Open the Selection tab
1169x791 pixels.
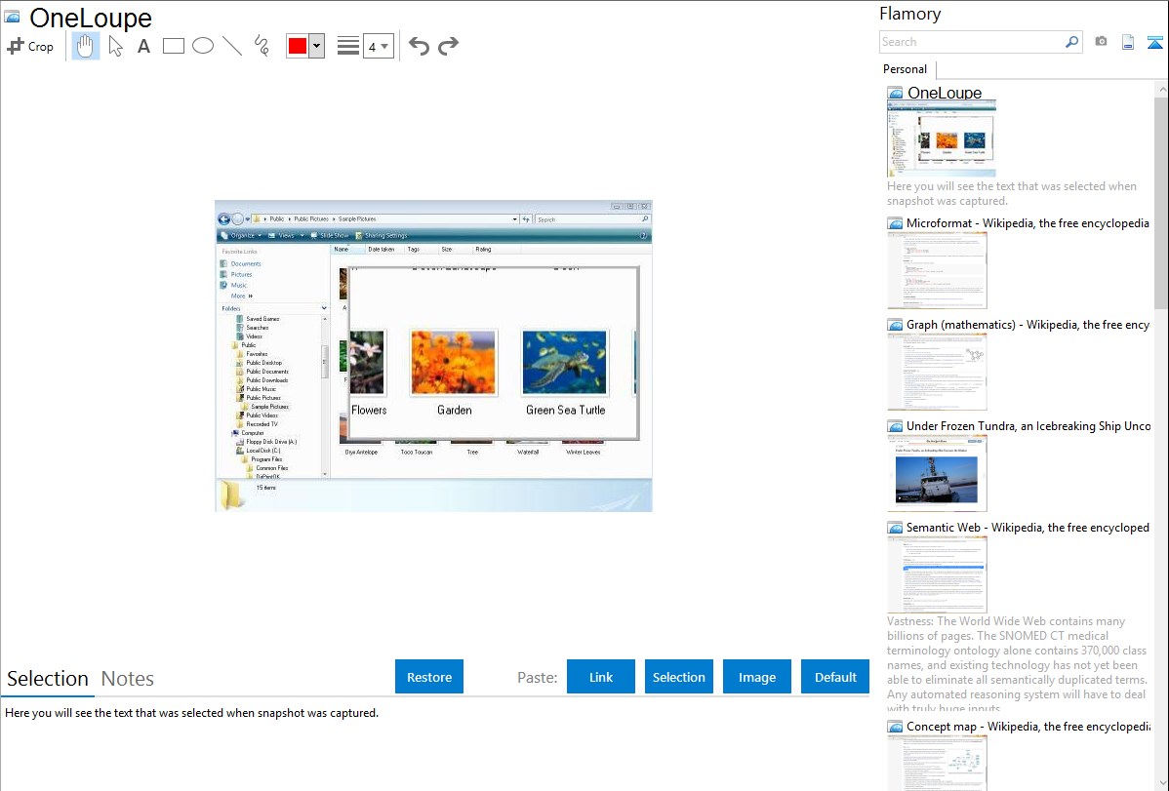tap(48, 679)
